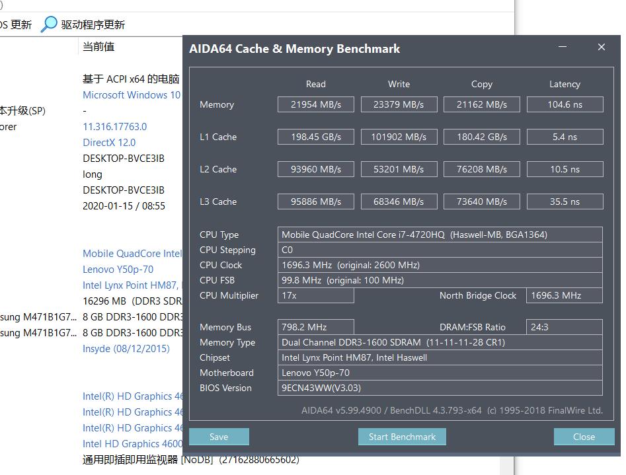626x475 pixels.
Task: Open the 11.316.17763.0 version link
Action: pos(114,127)
